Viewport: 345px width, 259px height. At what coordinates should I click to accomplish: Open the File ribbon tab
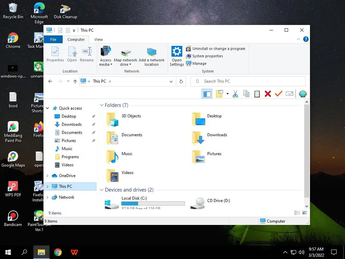point(53,39)
